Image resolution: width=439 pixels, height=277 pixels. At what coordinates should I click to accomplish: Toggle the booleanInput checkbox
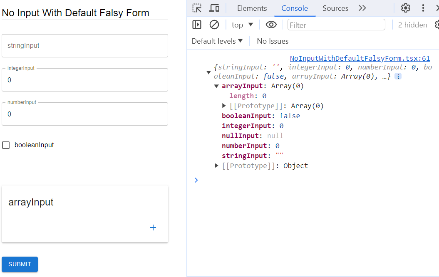6,145
